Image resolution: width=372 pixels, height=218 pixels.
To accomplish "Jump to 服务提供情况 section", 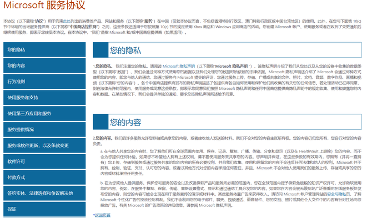I will [44, 129].
